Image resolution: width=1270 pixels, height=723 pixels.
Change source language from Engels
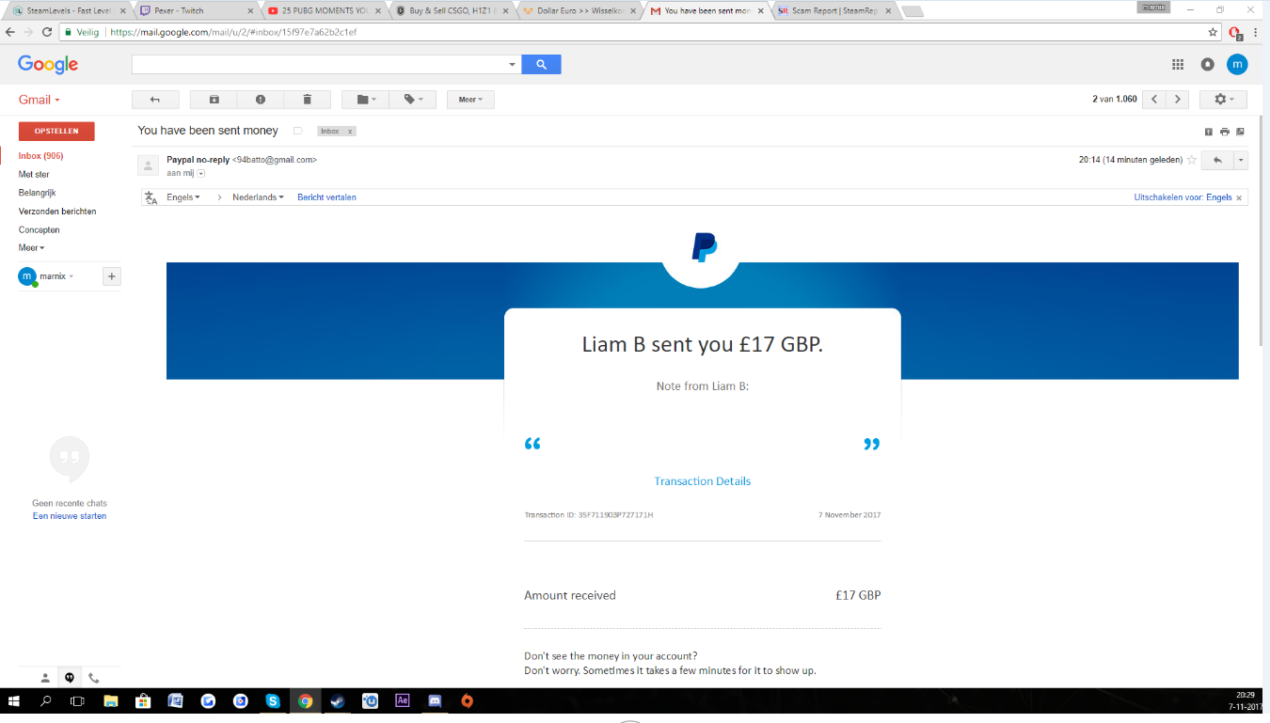(183, 197)
